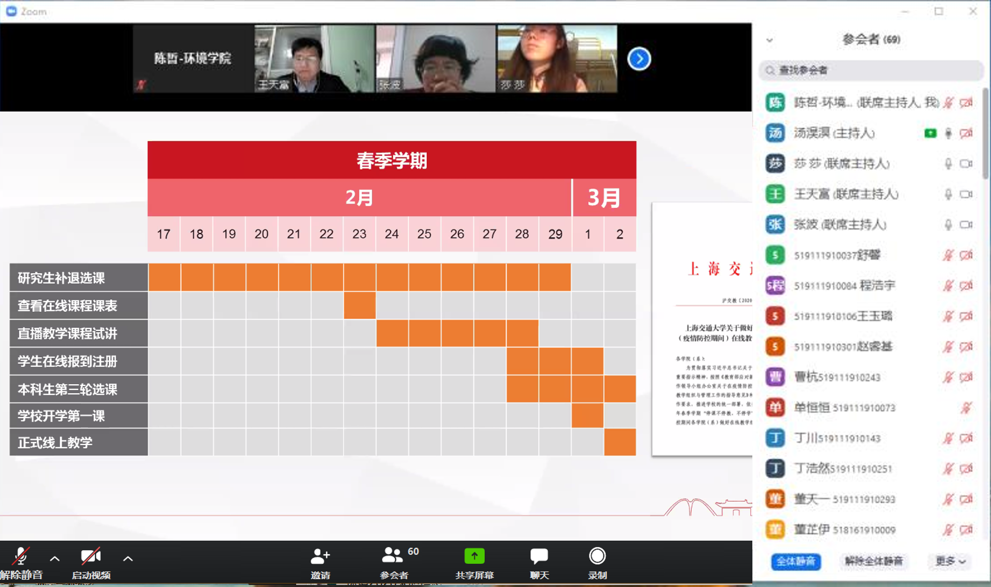
Task: Click 解除全体静音 button
Action: tap(874, 562)
